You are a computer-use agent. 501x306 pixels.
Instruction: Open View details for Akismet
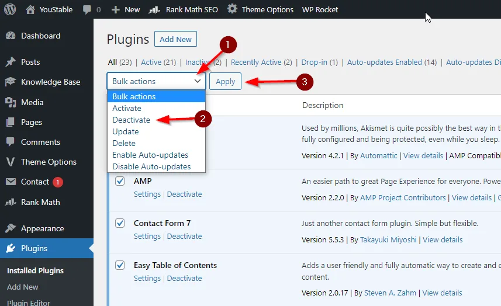point(423,156)
